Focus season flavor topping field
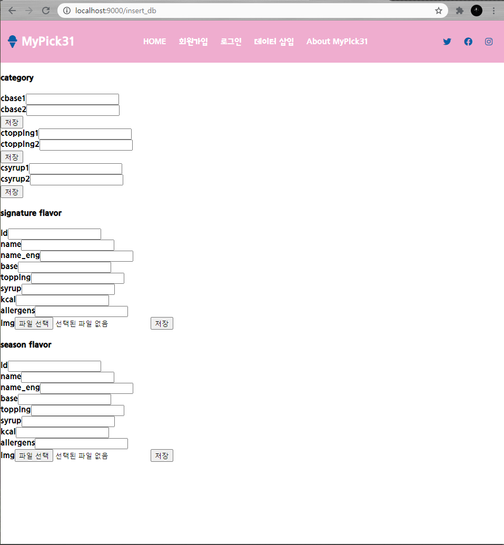This screenshot has width=504, height=545. pyautogui.click(x=78, y=411)
